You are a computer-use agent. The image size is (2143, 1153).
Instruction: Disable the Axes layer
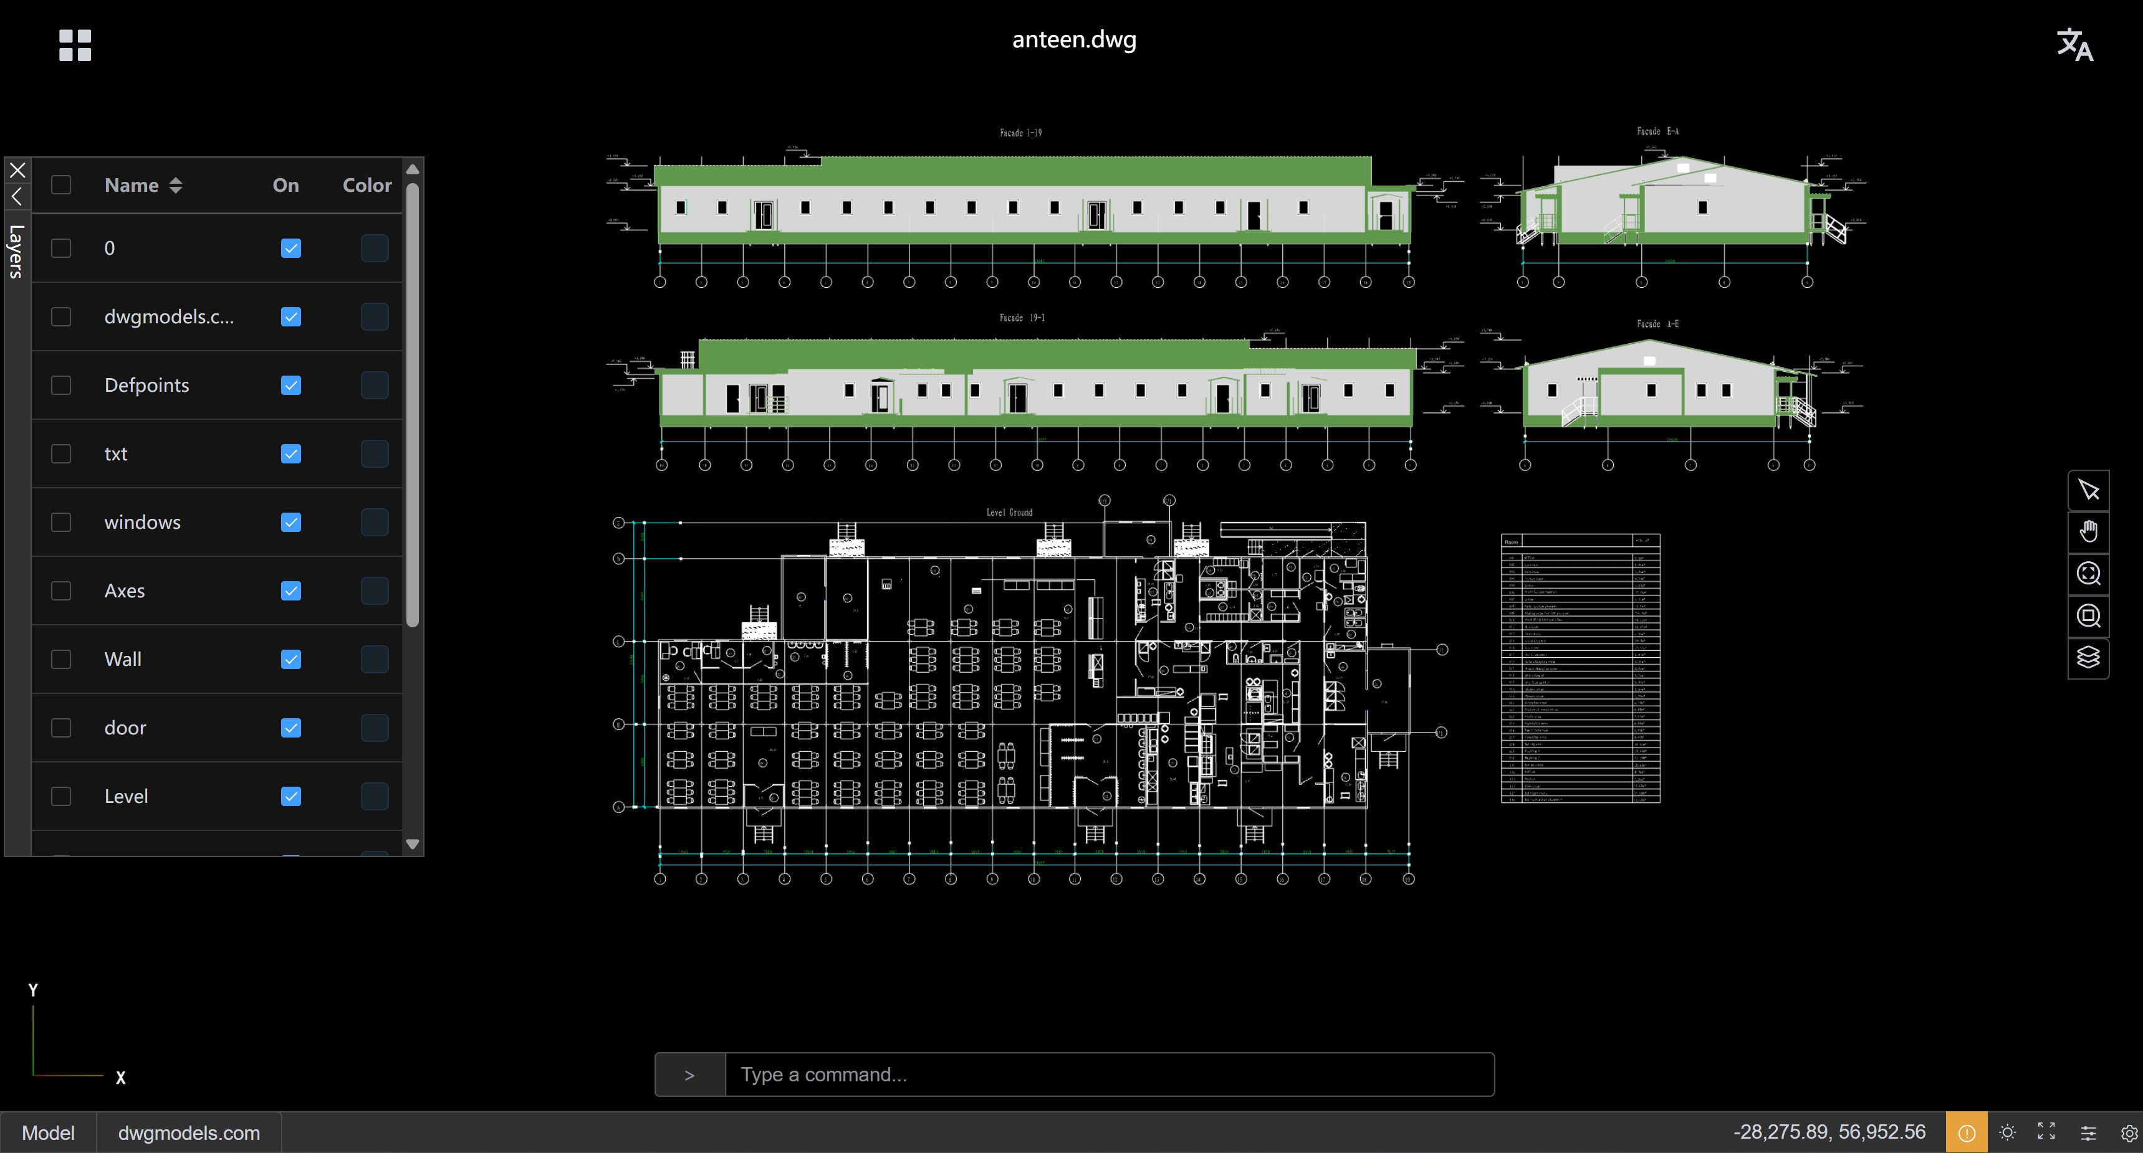click(290, 591)
